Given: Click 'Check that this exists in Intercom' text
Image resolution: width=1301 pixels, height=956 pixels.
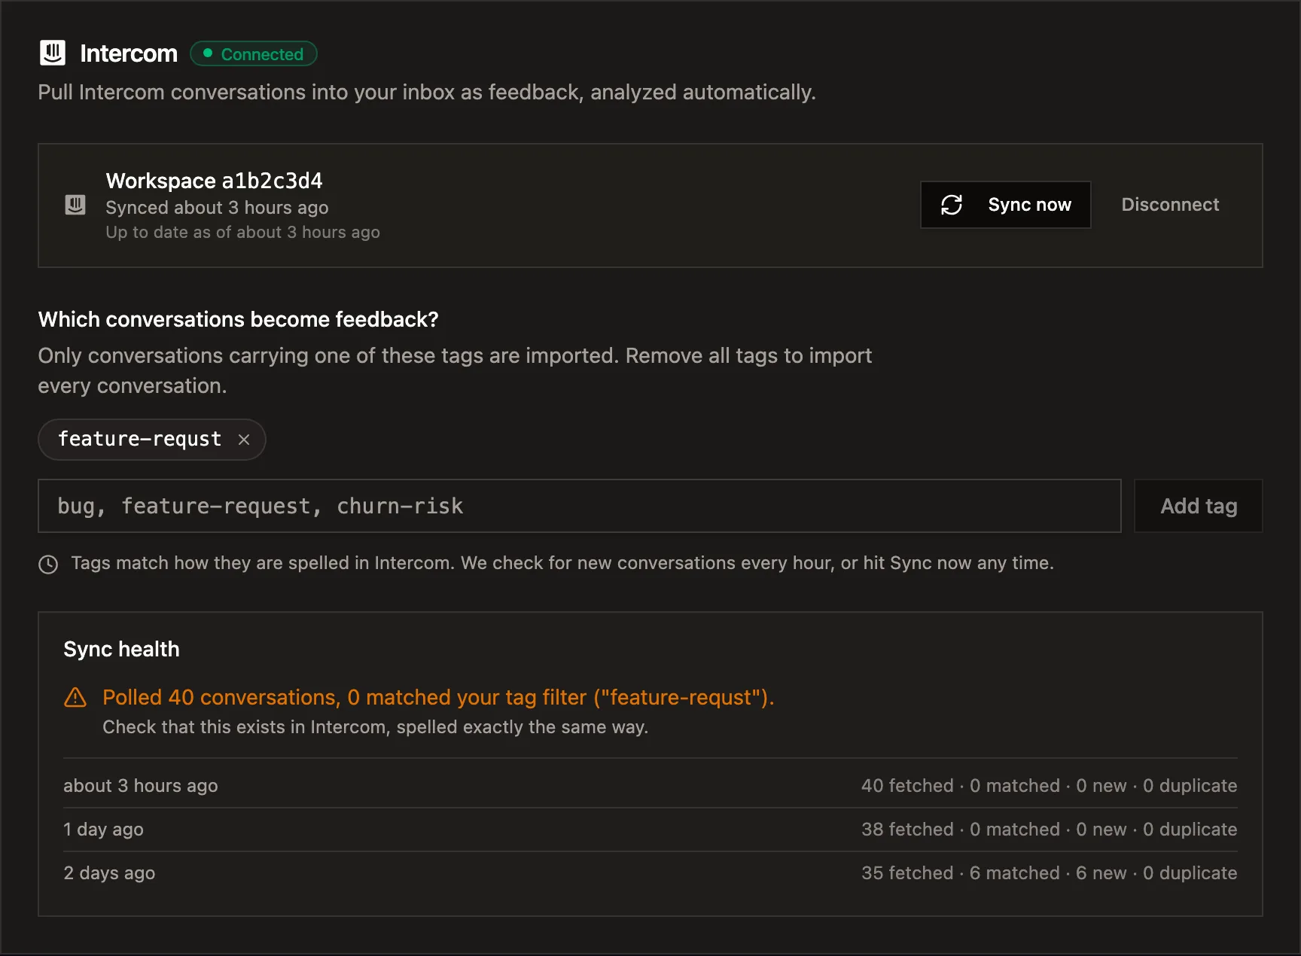Looking at the screenshot, I should 375,727.
